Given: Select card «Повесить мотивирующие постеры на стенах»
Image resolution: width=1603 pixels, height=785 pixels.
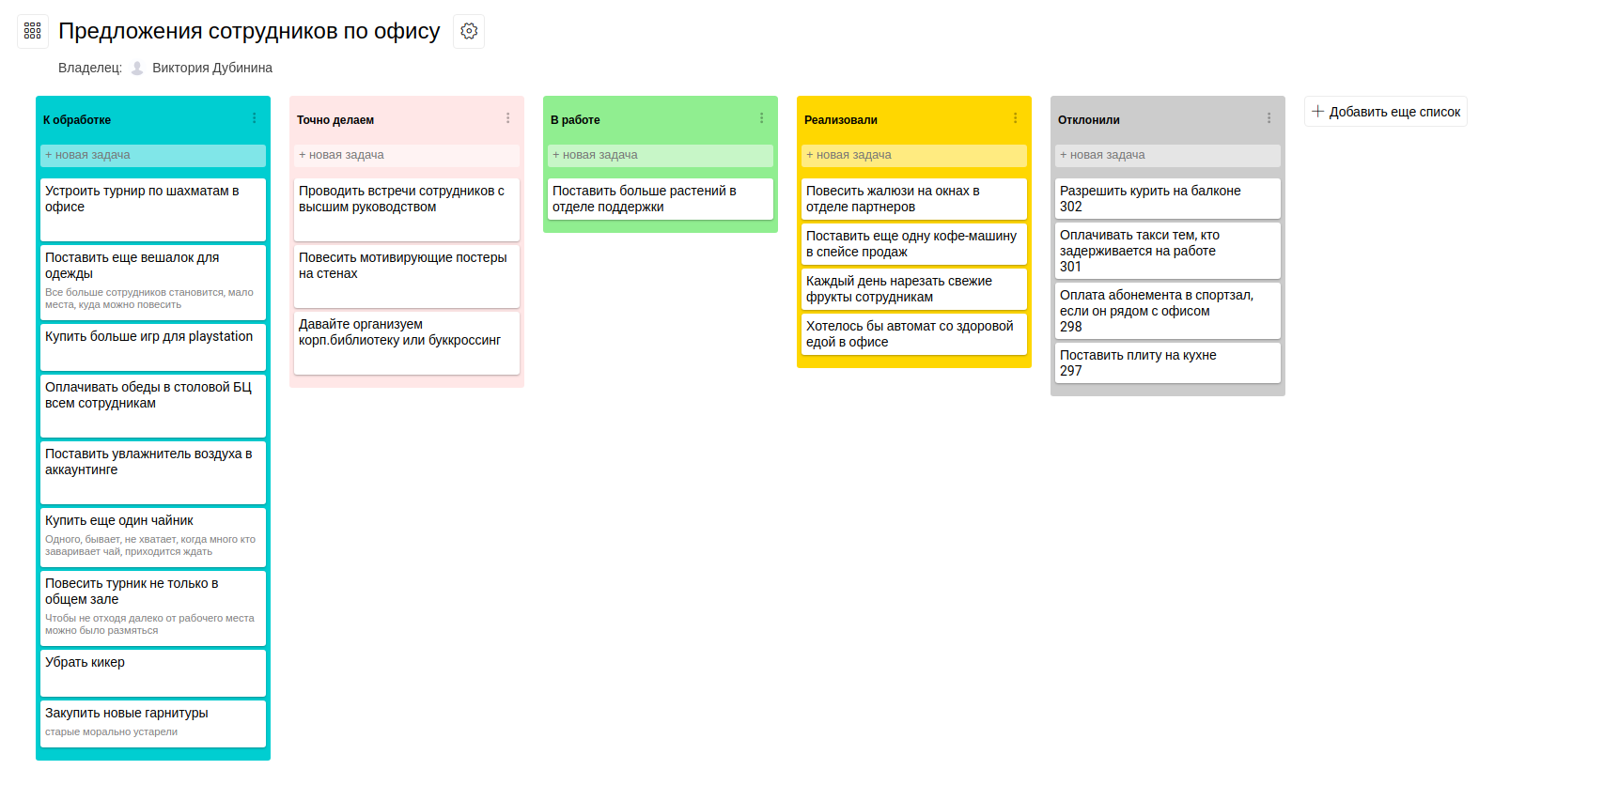Looking at the screenshot, I should click(x=407, y=275).
